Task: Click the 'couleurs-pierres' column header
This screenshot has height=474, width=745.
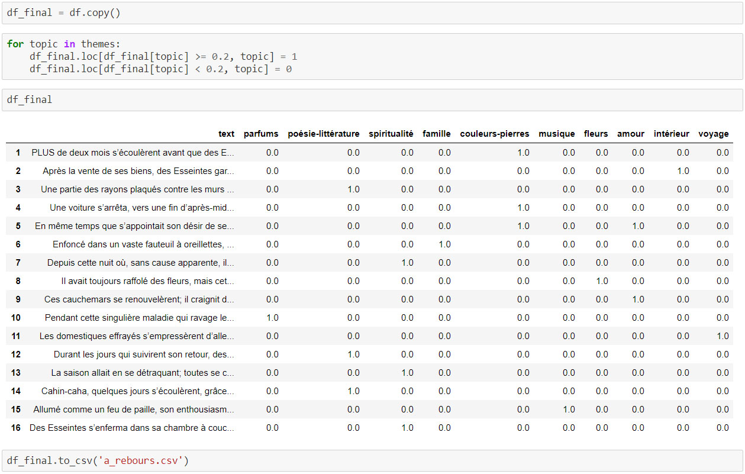Action: (x=495, y=134)
